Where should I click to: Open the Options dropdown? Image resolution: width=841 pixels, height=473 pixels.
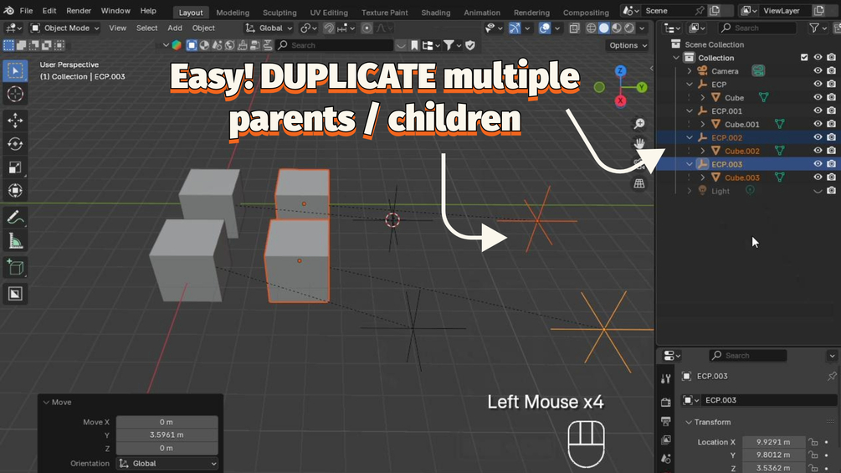point(628,45)
